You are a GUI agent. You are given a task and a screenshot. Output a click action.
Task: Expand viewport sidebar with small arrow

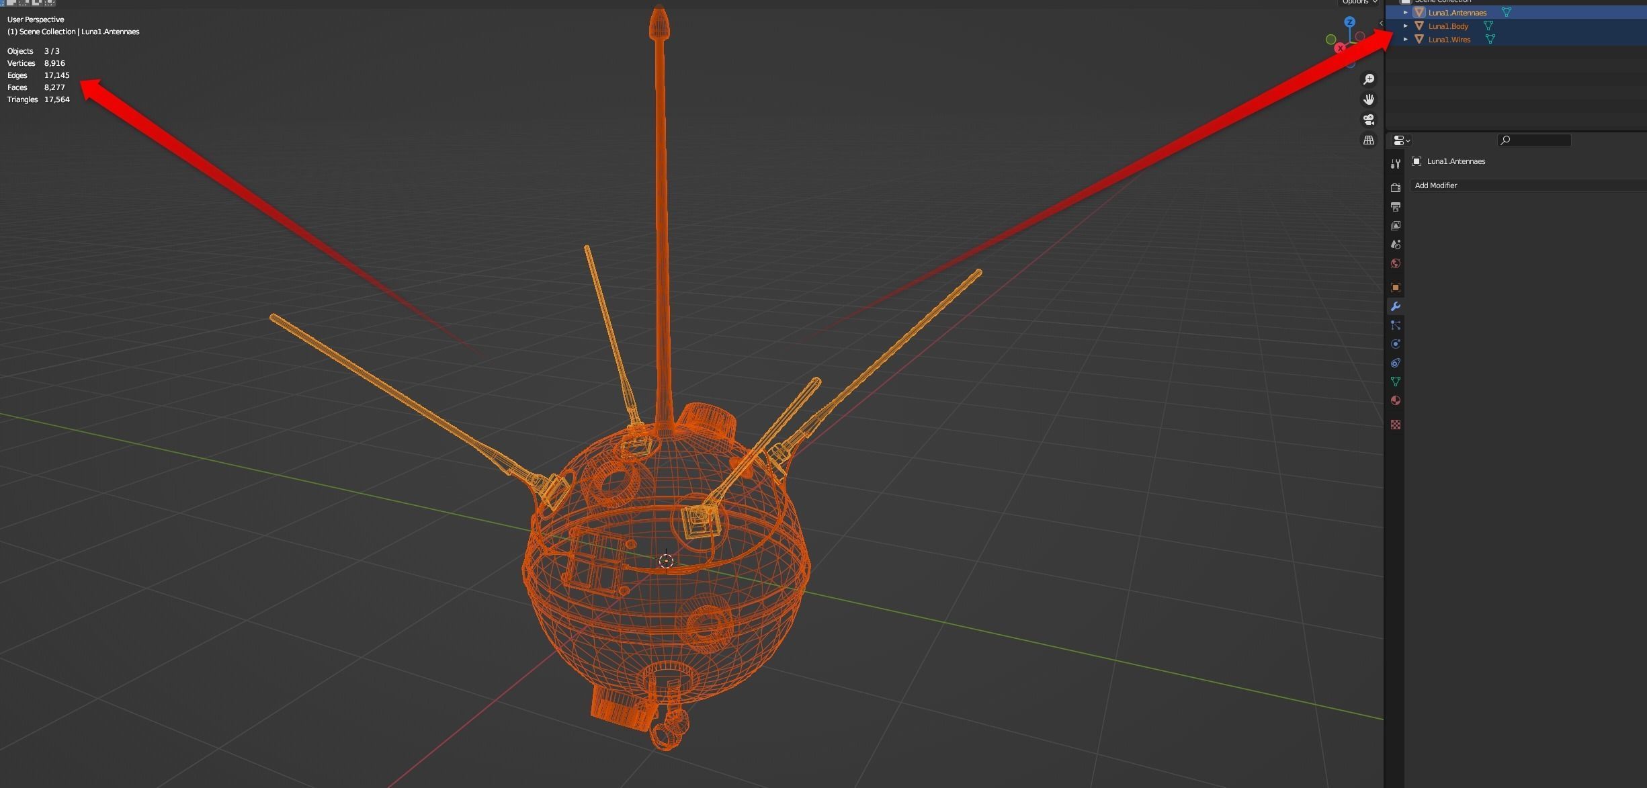1381,24
